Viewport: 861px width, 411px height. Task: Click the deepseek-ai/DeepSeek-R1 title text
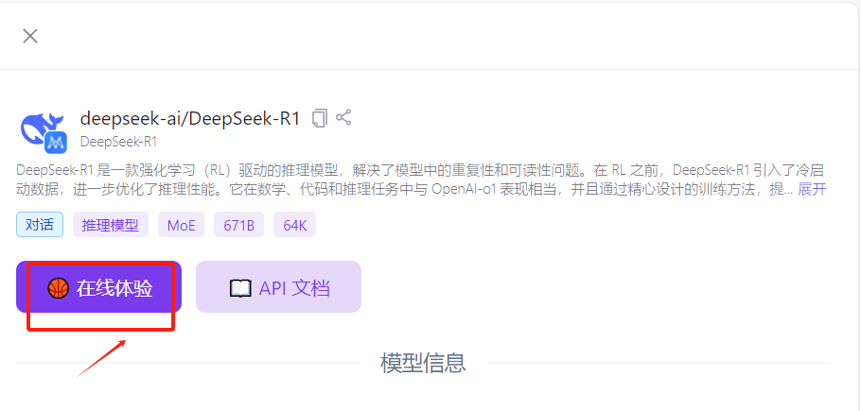coord(190,118)
